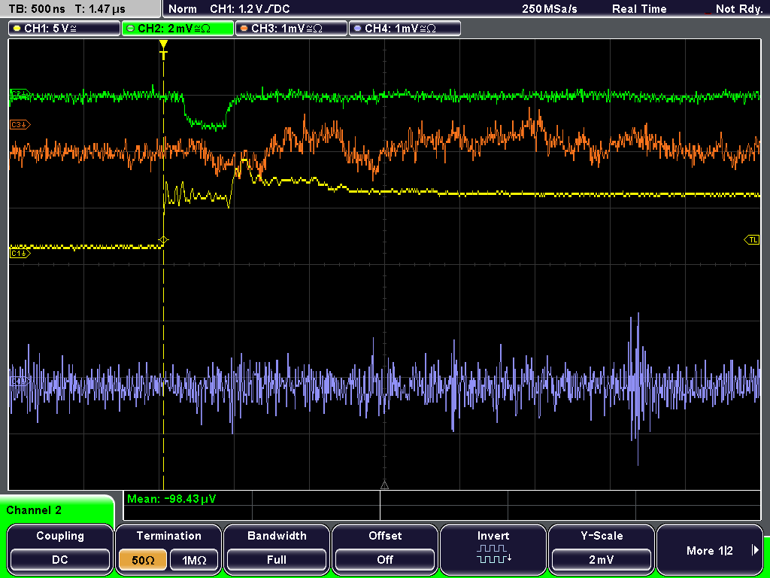Click the TB: 500 ns timebase readout
This screenshot has height=578, width=770.
[37, 9]
